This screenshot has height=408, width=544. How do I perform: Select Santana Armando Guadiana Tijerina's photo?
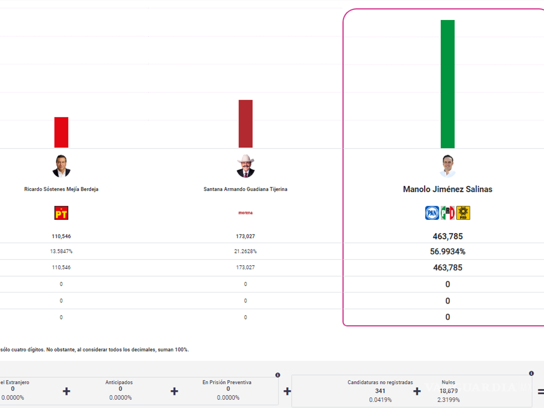point(245,166)
